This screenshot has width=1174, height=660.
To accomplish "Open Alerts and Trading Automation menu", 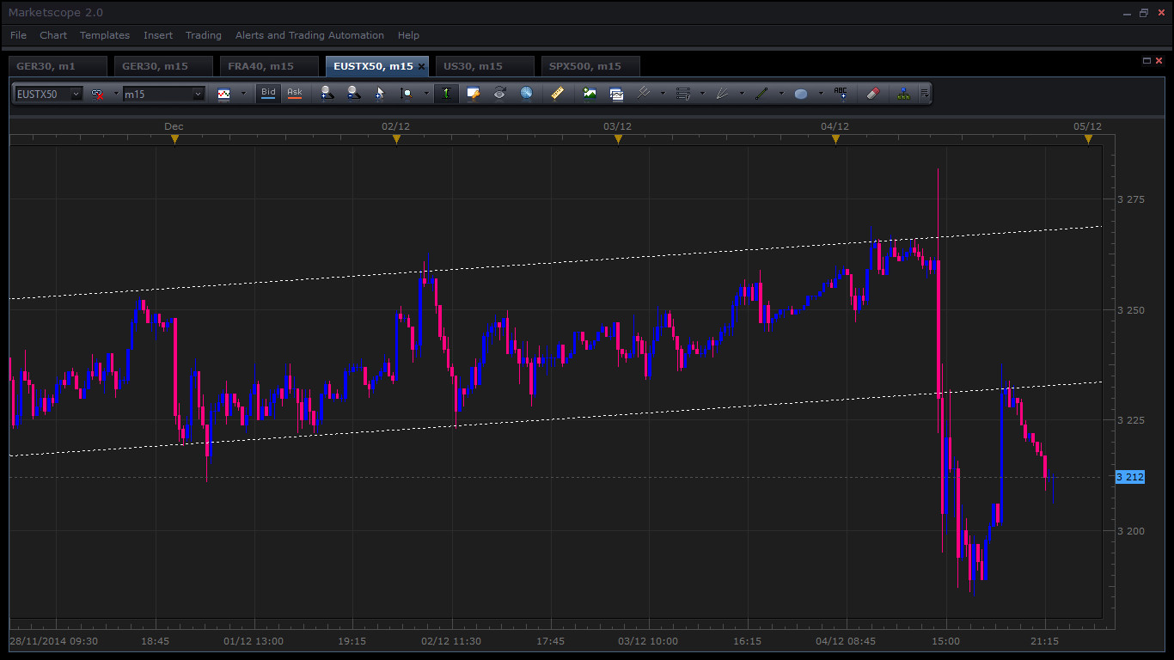I will 309,35.
